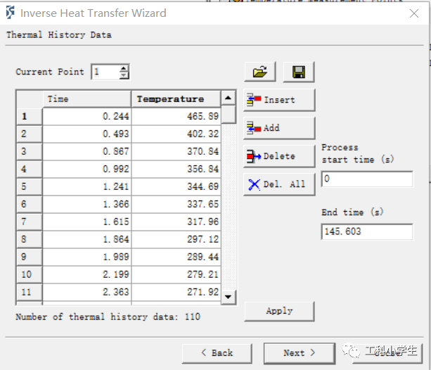431x370 pixels.
Task: Click temperature cell 356.84
Action: click(176, 170)
